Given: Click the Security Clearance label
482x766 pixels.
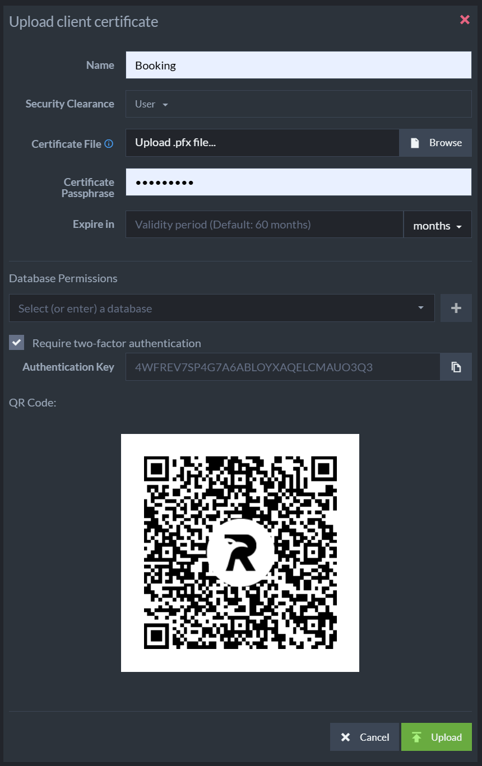Looking at the screenshot, I should (x=70, y=104).
